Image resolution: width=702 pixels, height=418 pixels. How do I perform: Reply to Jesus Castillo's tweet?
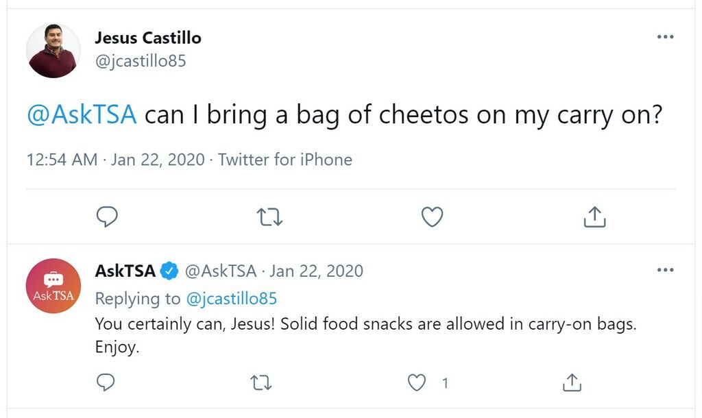(x=107, y=217)
